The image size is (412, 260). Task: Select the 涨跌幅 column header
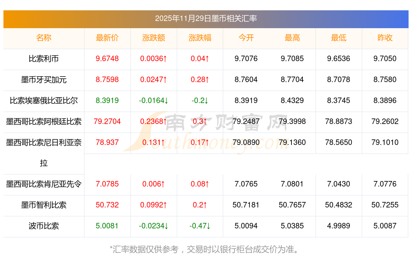pos(200,38)
